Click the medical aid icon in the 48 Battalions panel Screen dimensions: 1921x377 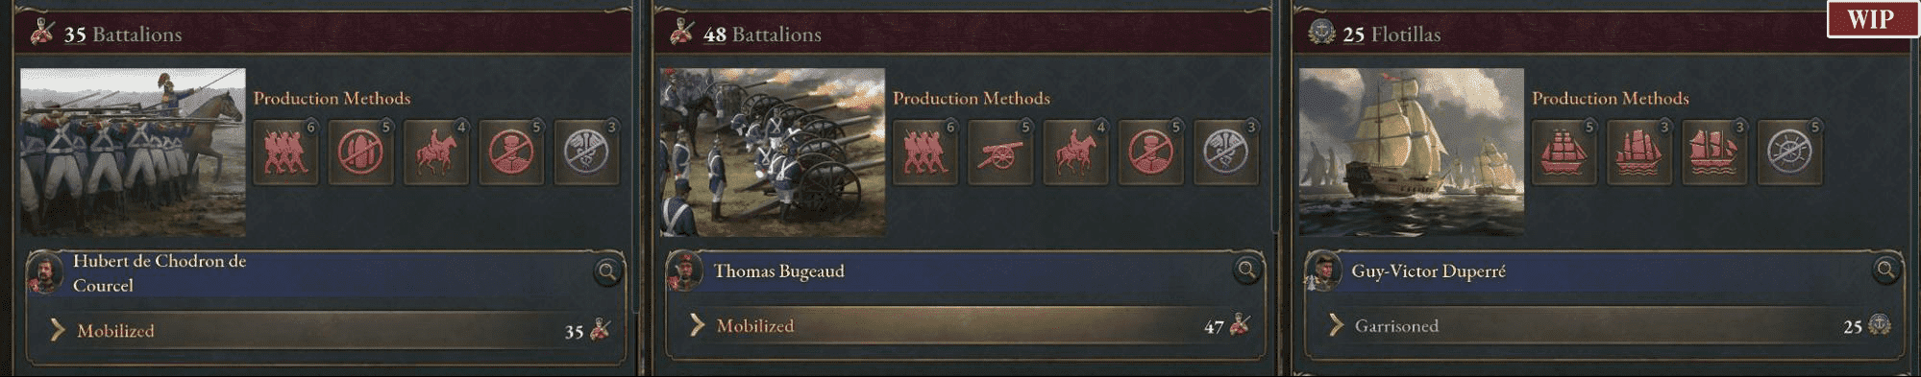[1226, 152]
